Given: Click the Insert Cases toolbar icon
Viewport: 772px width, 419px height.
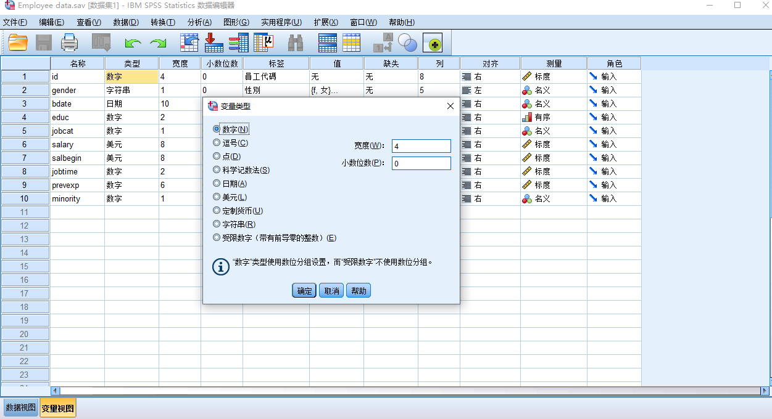Looking at the screenshot, I should pos(327,43).
